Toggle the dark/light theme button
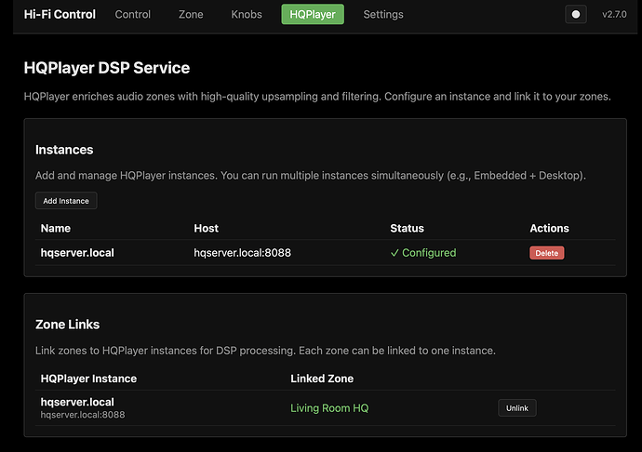 (x=575, y=15)
